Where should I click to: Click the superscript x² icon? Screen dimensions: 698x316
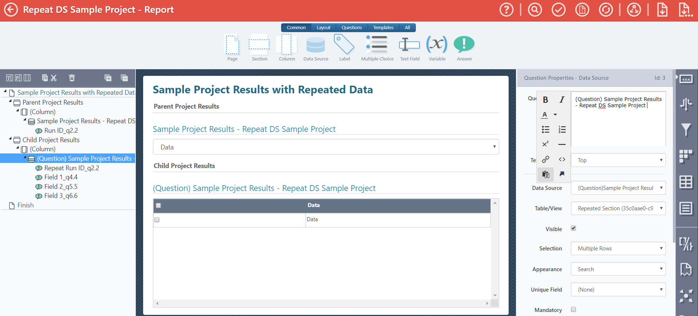pos(545,144)
